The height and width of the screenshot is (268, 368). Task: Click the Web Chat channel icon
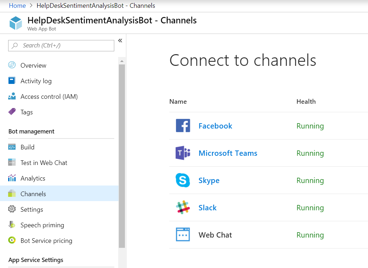coord(183,235)
